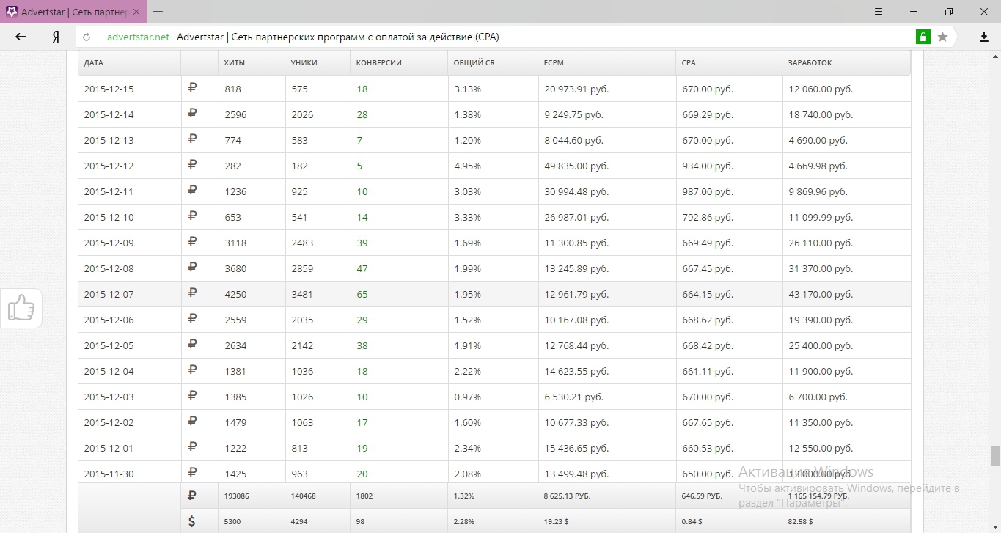Image resolution: width=1001 pixels, height=533 pixels.
Task: Click the ruble icon in the 2015-12-01 row
Action: [x=192, y=447]
